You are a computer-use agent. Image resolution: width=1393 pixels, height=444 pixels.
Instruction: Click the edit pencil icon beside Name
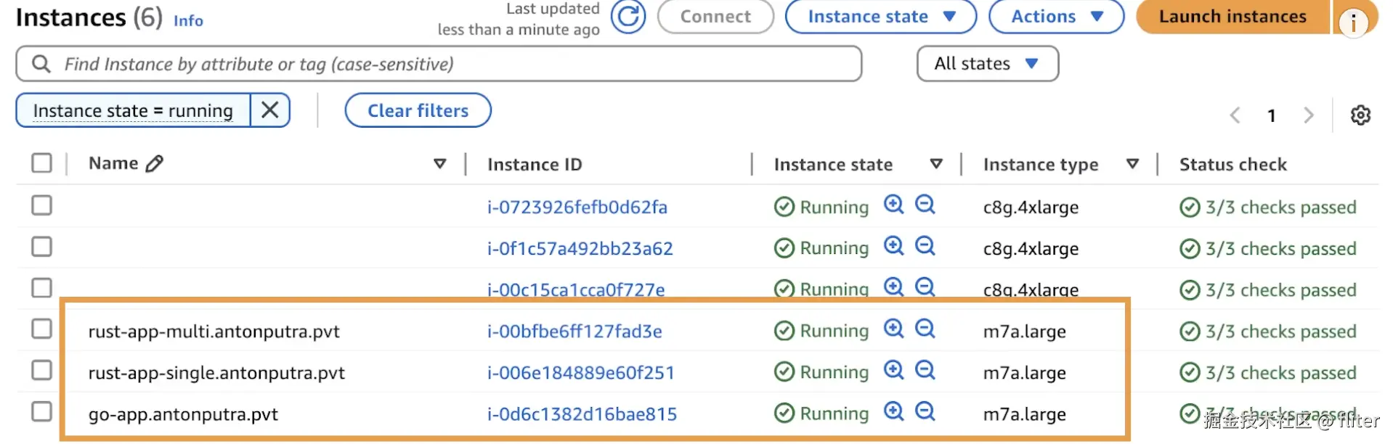pyautogui.click(x=155, y=164)
